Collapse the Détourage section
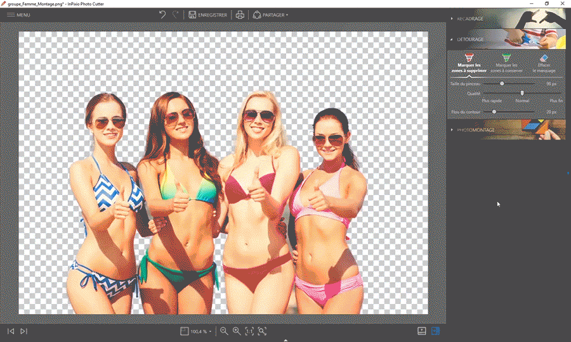The image size is (571, 342). 469,39
